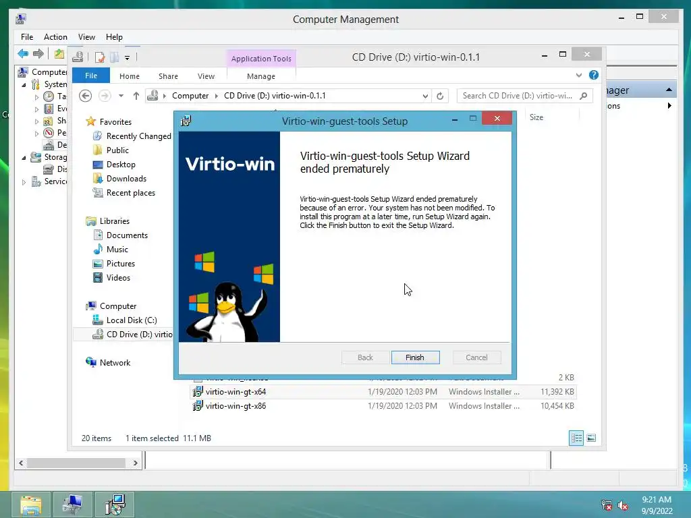Click the back arrow in Computer Management toolbar
This screenshot has height=518, width=691.
[x=23, y=54]
